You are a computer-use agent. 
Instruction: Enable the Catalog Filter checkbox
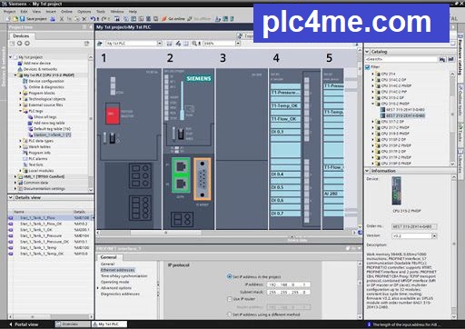(x=368, y=67)
